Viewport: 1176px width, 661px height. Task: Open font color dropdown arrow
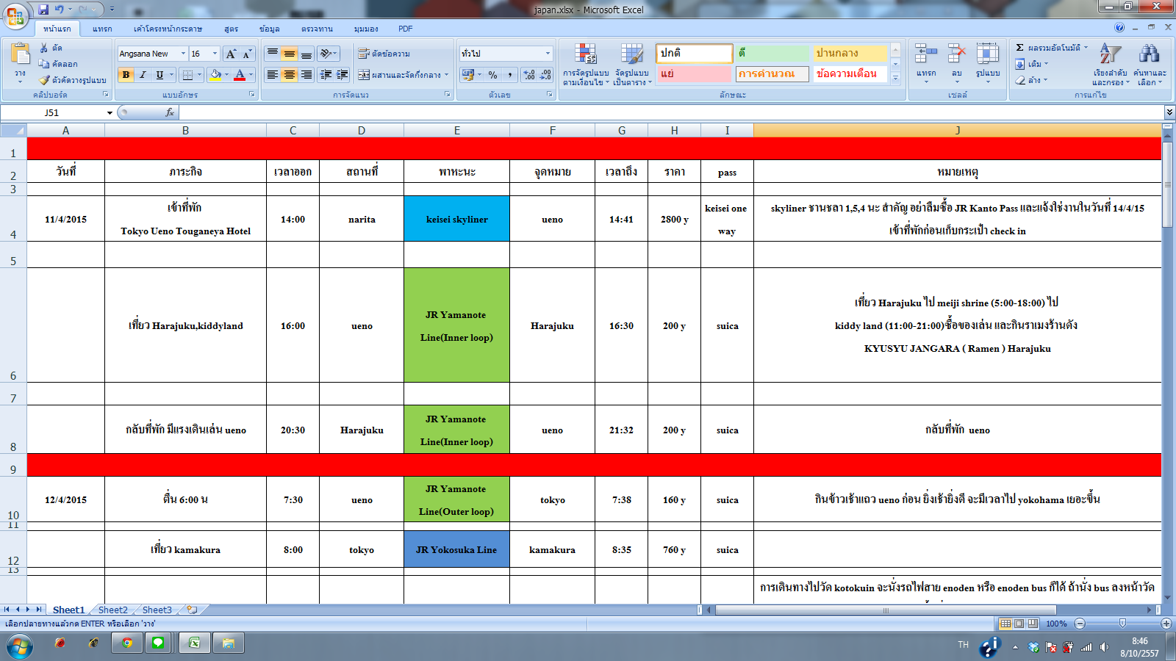coord(251,75)
